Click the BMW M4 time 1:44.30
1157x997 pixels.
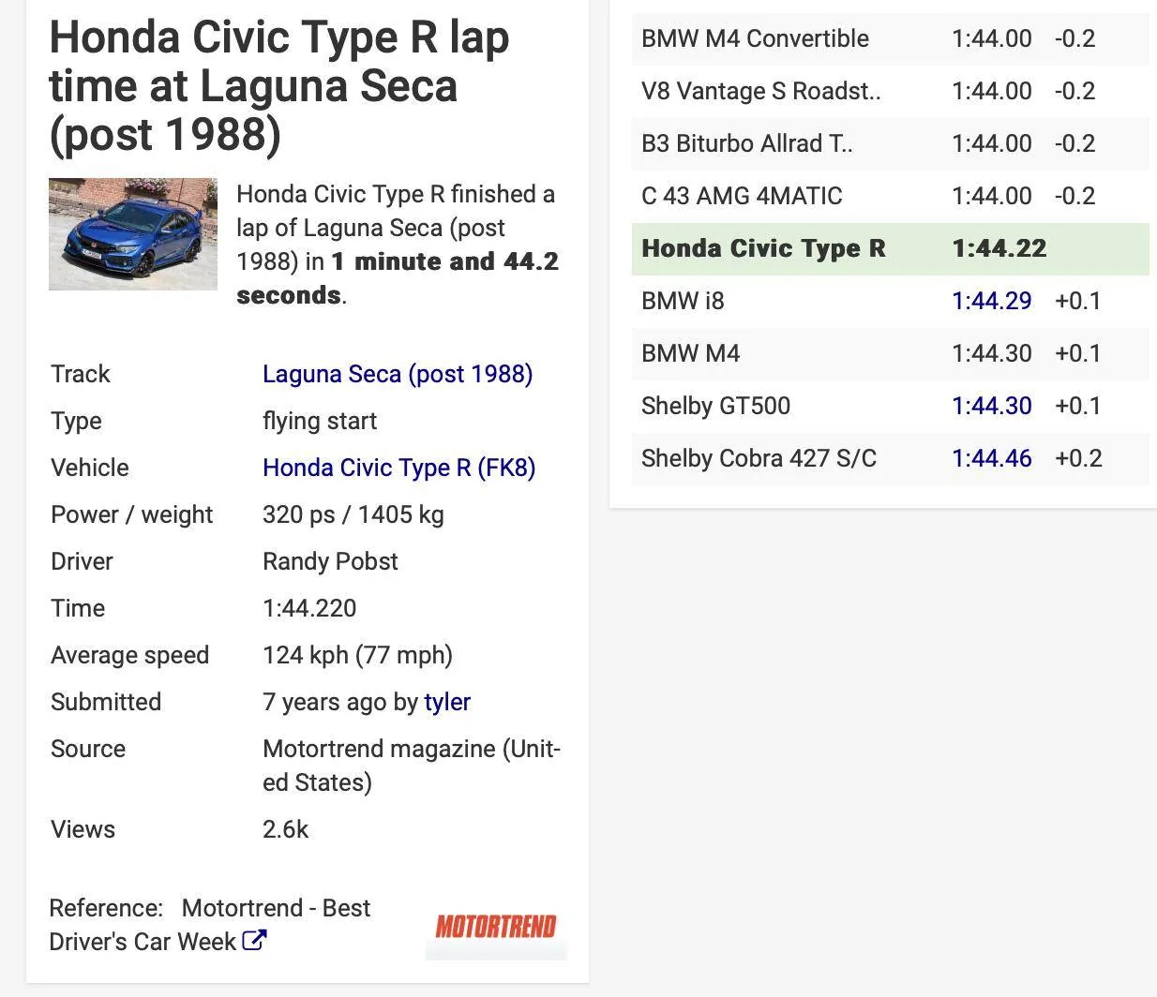(992, 353)
